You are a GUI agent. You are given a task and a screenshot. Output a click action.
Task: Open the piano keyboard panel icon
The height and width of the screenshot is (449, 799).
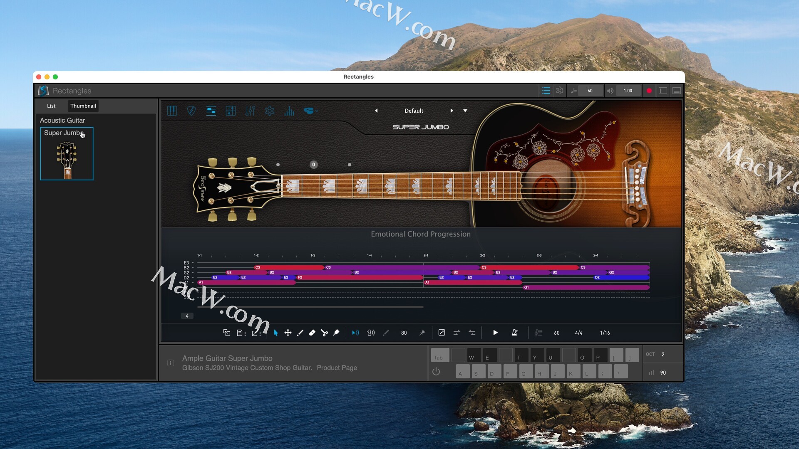pos(172,111)
